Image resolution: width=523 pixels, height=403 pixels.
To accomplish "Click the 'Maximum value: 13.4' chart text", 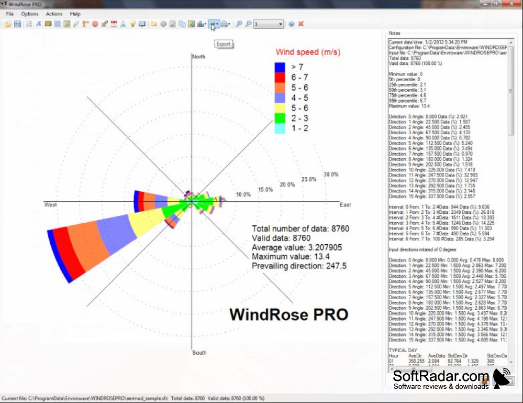I will 291,257.
